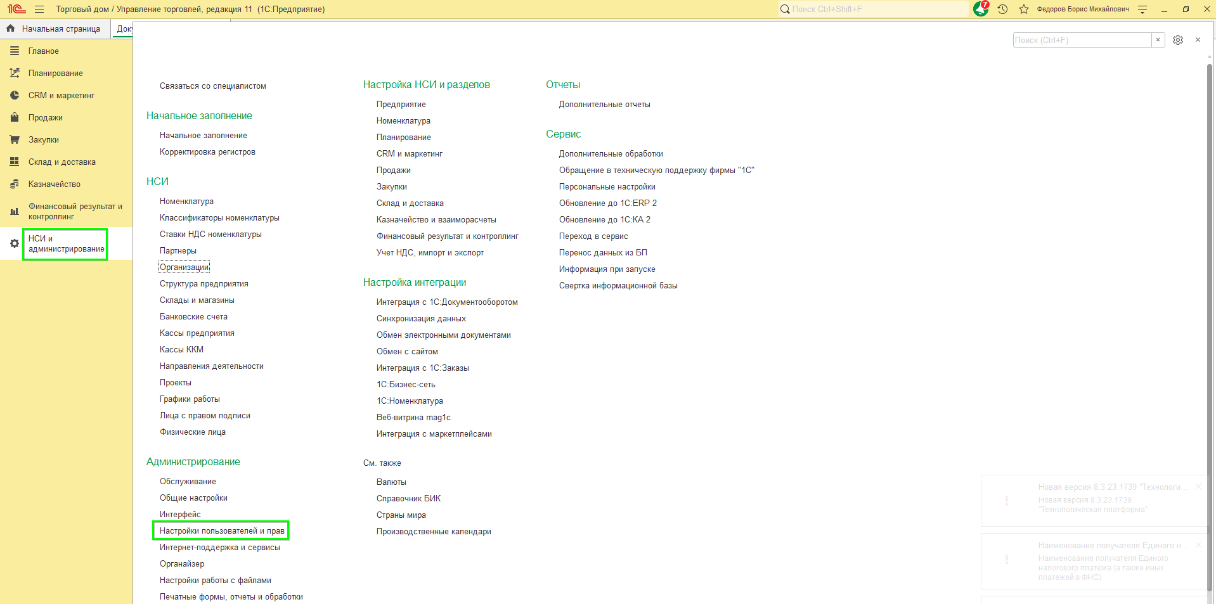Open the favorites star icon

pyautogui.click(x=1024, y=10)
